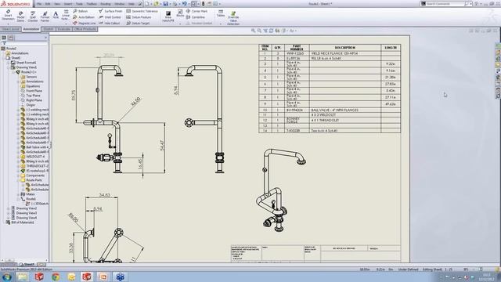
Task: Collapse the Drawing View1 tree node
Action: (9, 67)
